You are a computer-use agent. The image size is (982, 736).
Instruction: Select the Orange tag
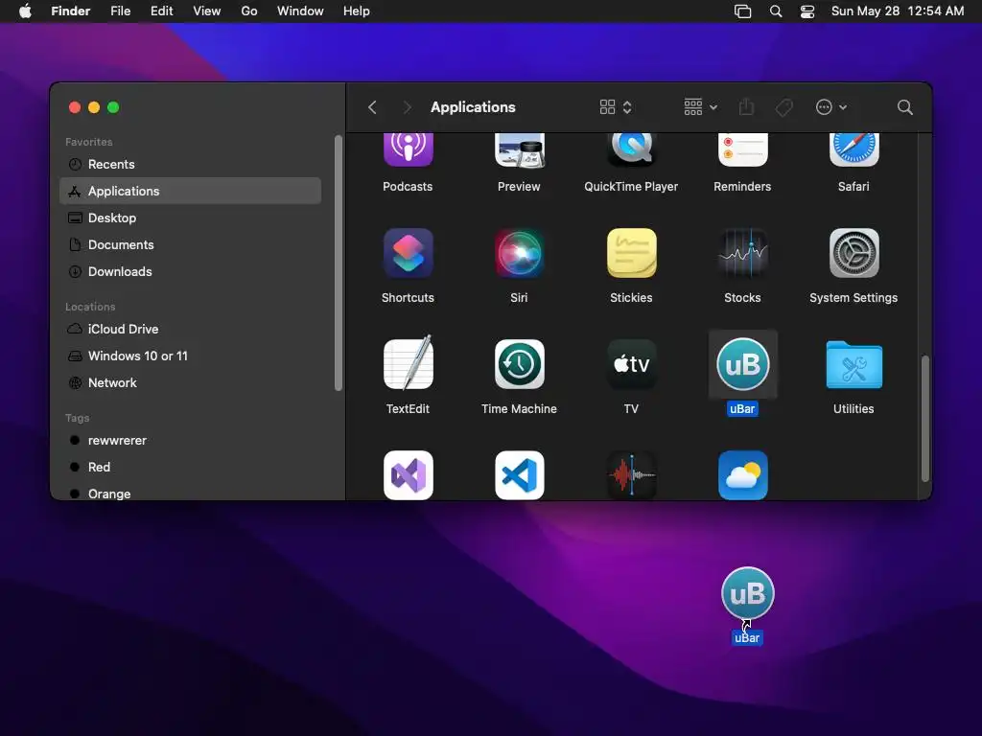(x=191, y=494)
